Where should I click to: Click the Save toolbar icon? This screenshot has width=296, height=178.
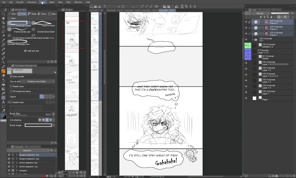coord(99,6)
